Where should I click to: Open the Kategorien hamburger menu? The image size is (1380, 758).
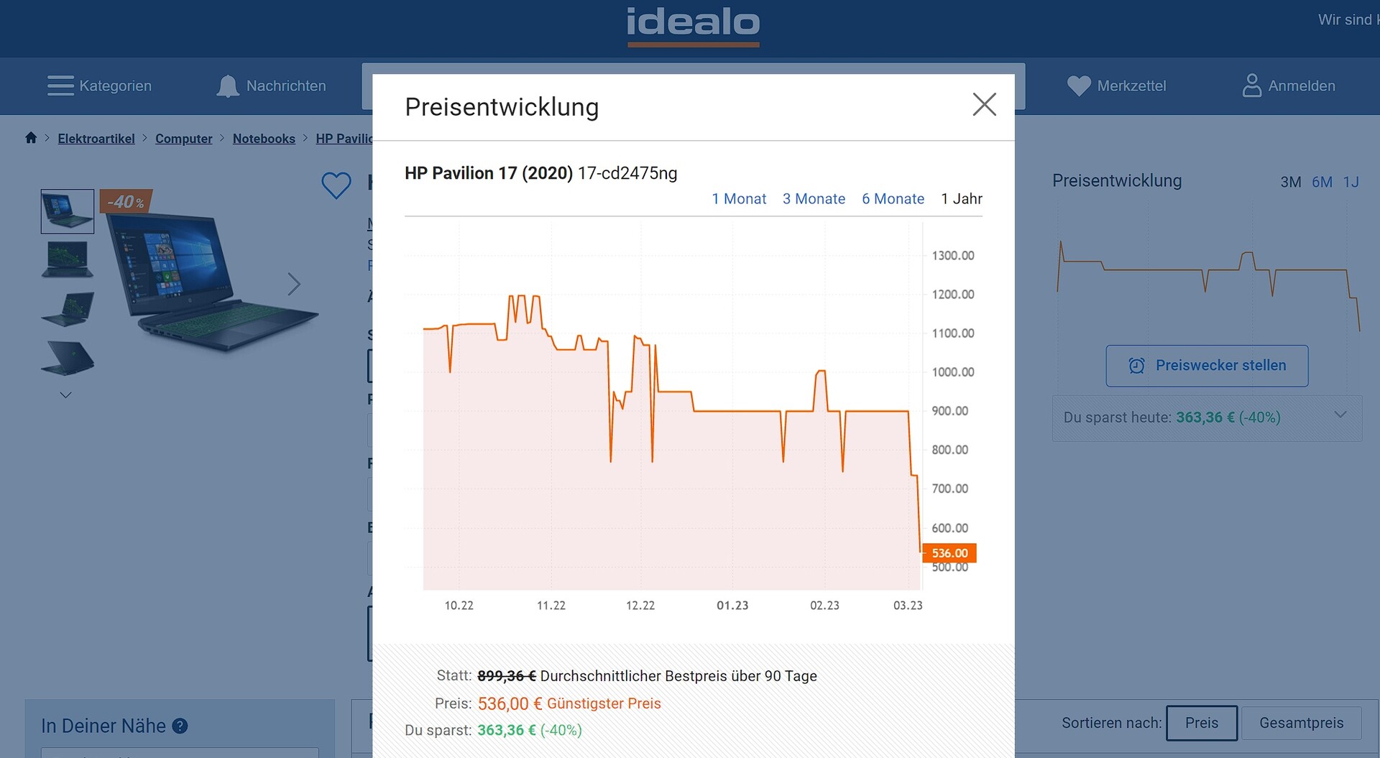[x=60, y=85]
